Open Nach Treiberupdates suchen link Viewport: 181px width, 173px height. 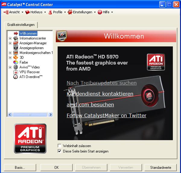[x=102, y=83]
